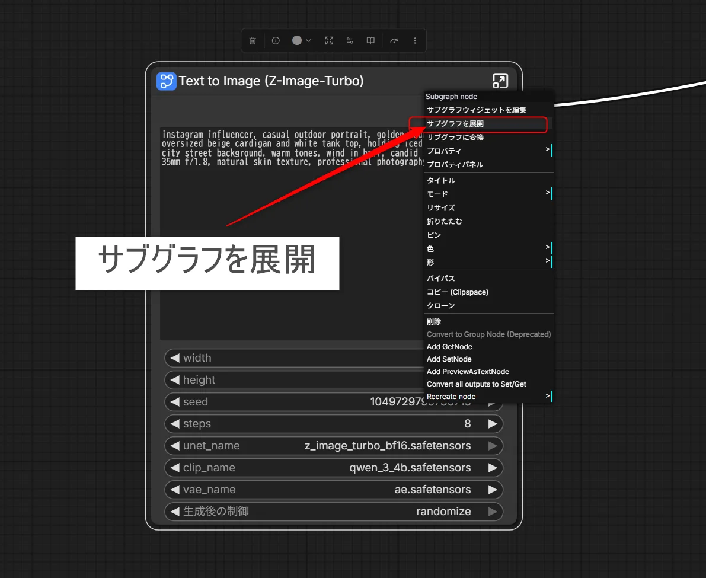
Task: Select Convert all outputs to Set/Get
Action: [x=489, y=384]
